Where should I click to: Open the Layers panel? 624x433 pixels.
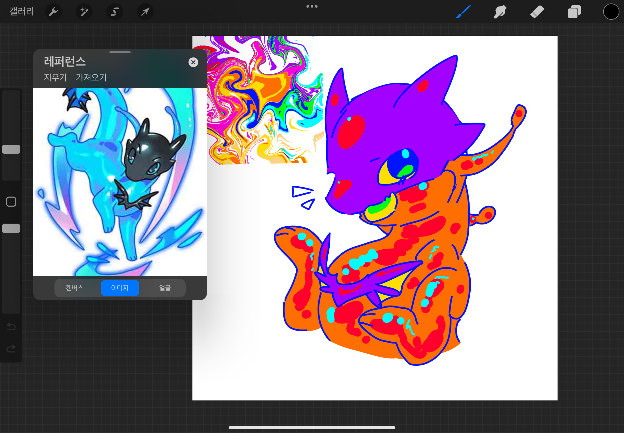point(574,12)
